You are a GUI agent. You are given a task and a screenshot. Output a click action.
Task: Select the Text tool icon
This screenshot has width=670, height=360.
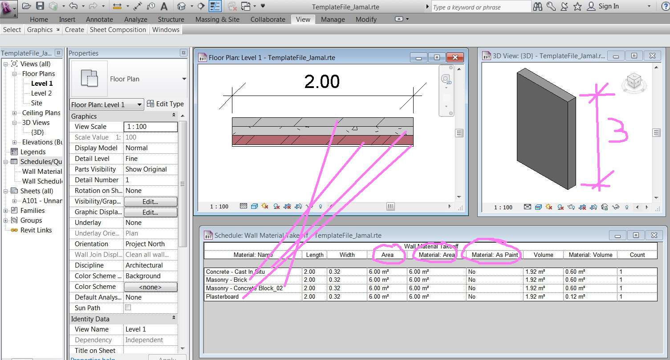164,6
